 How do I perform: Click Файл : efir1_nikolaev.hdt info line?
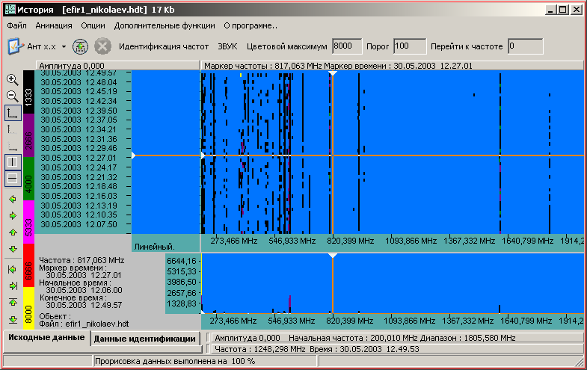pos(84,324)
